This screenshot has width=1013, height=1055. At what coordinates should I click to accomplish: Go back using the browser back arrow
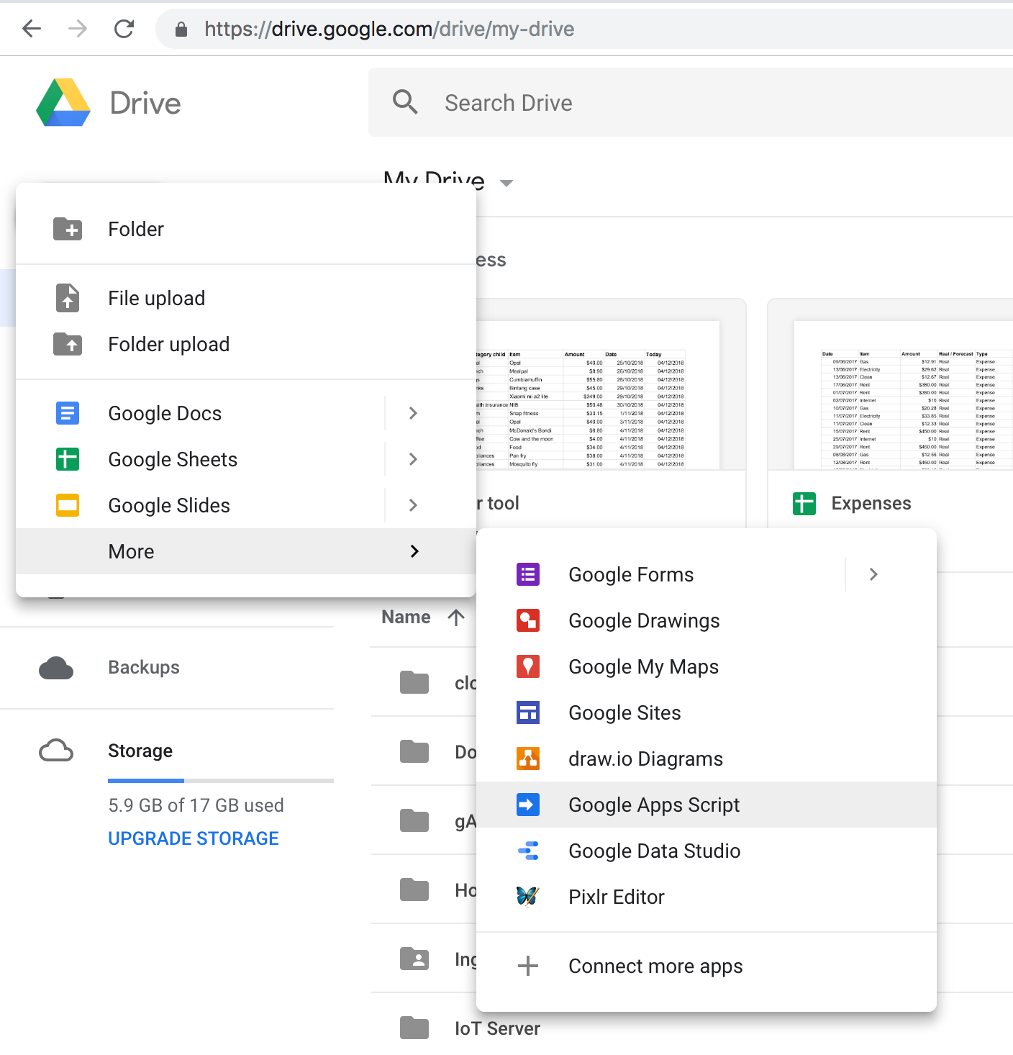click(x=32, y=29)
